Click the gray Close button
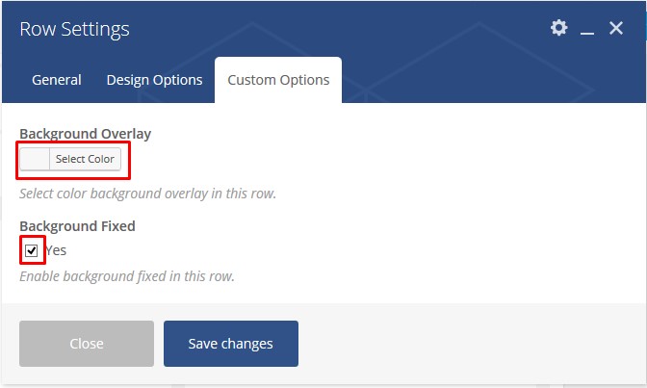 tap(87, 344)
